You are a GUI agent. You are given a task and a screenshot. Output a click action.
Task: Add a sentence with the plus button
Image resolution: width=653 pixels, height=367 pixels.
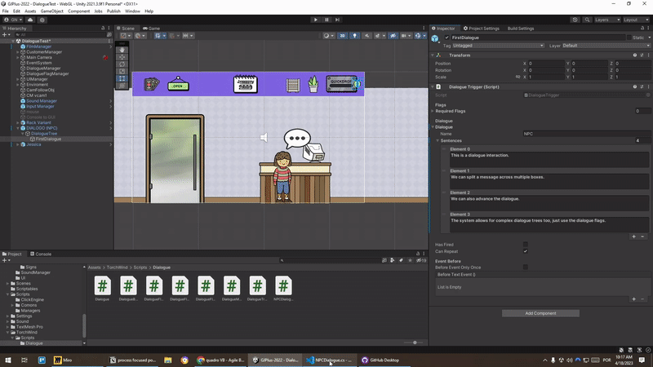coord(634,237)
